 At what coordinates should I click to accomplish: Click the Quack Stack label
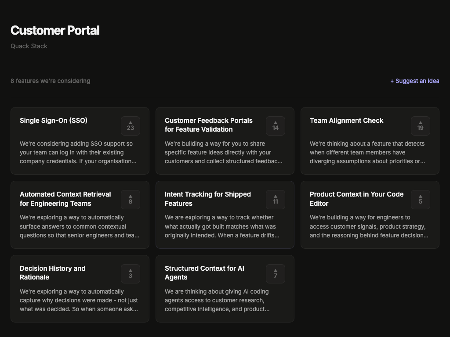click(29, 46)
